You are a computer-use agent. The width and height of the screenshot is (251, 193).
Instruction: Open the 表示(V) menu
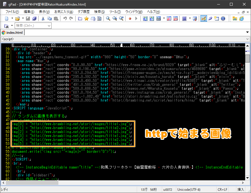(x=44, y=12)
